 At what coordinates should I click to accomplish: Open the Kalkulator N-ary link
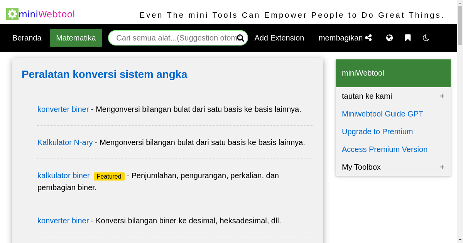point(65,142)
